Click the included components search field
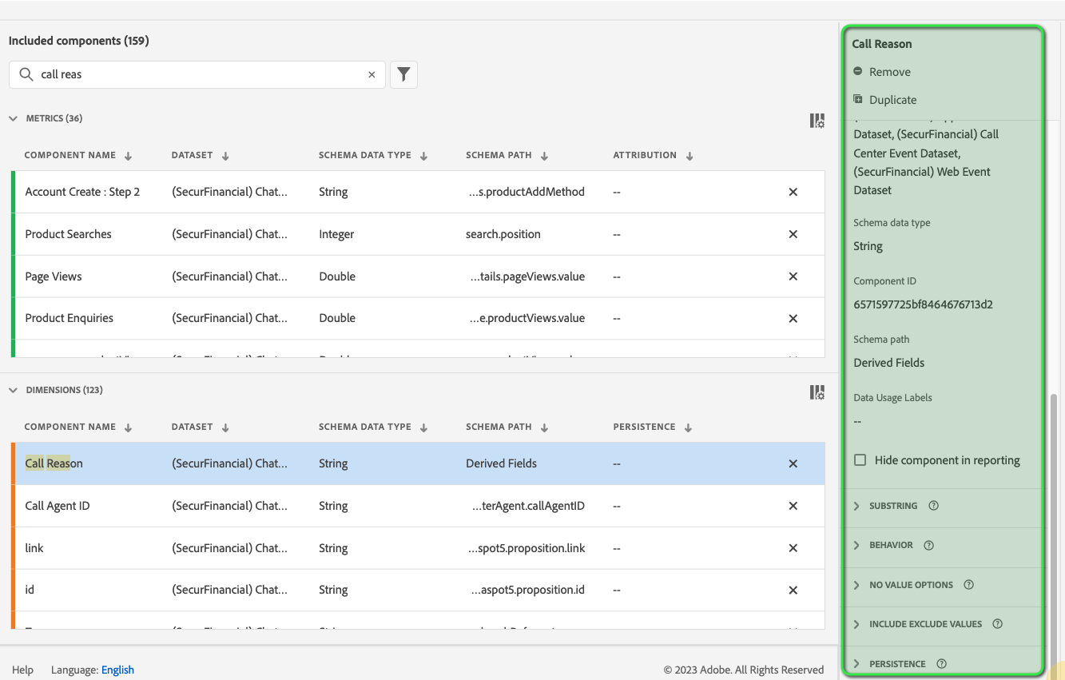This screenshot has height=680, width=1065. [x=197, y=74]
